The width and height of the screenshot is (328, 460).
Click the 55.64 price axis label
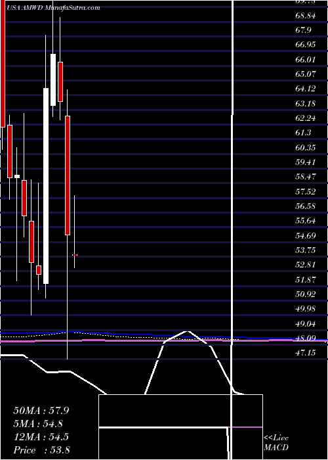[306, 221]
